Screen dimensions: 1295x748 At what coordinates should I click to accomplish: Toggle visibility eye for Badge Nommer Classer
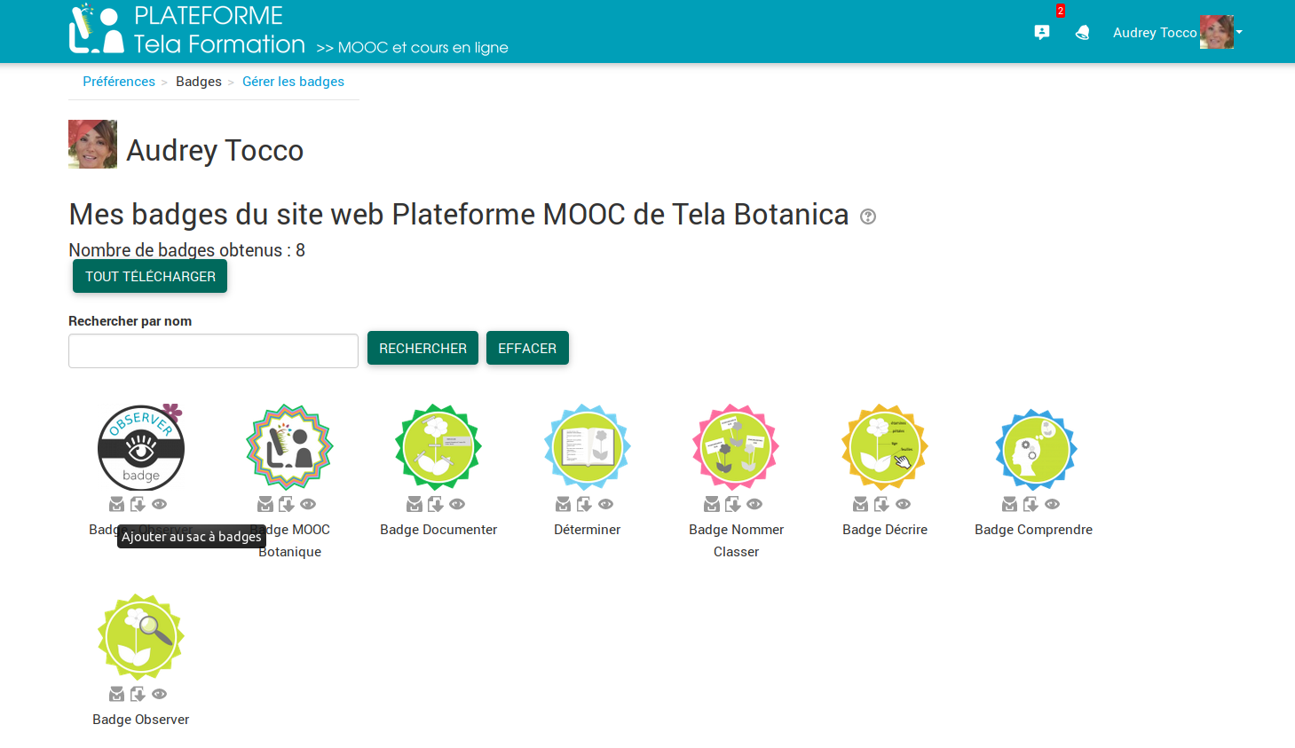754,504
